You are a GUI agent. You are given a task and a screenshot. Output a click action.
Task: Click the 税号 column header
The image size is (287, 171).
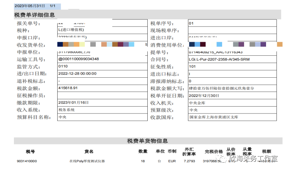click(30, 151)
